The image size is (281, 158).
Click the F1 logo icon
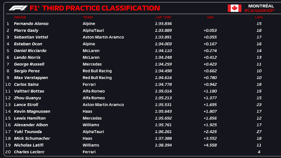pos(18,8)
